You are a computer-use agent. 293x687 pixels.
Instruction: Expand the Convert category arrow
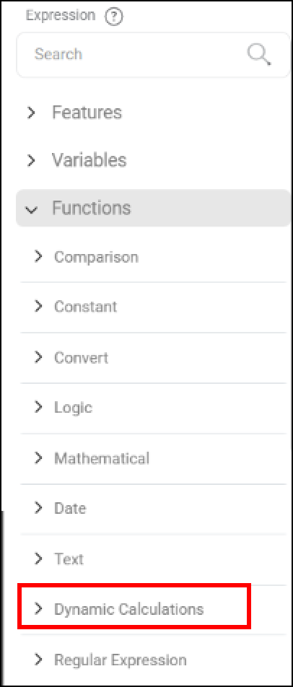click(38, 357)
